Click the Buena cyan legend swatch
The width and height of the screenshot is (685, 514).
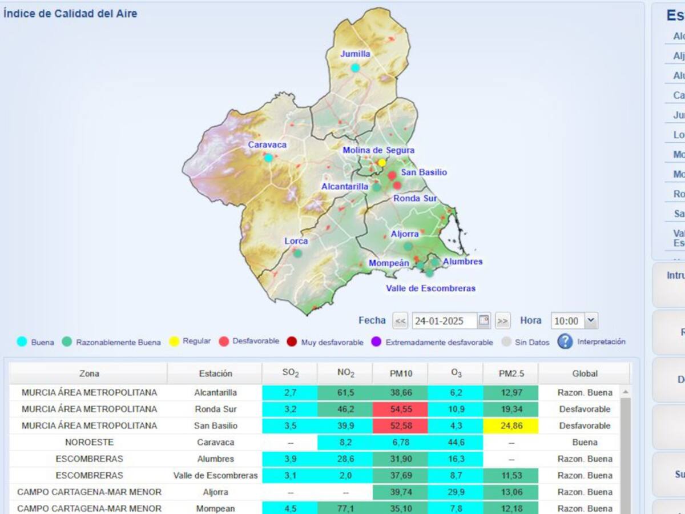[22, 342]
